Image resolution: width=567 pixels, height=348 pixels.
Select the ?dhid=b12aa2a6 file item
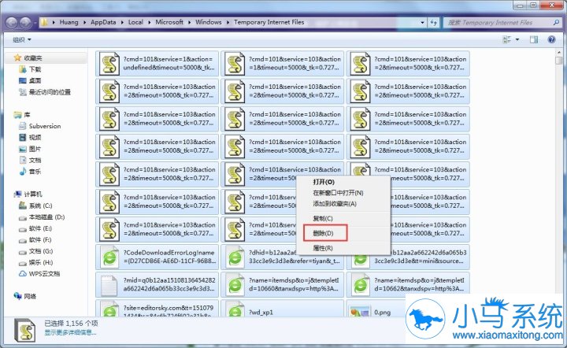[283, 257]
